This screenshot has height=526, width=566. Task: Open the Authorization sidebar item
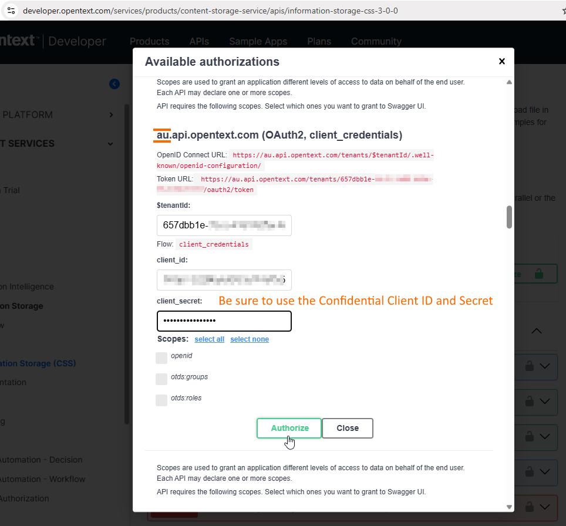25,498
